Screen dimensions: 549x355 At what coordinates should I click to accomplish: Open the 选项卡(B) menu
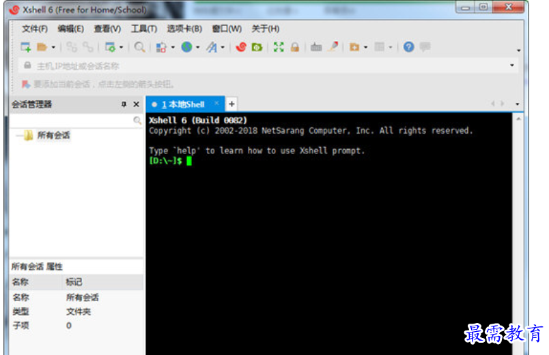coord(184,29)
